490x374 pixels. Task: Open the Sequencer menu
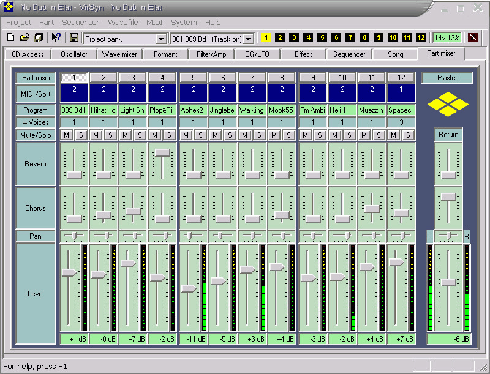tap(80, 23)
